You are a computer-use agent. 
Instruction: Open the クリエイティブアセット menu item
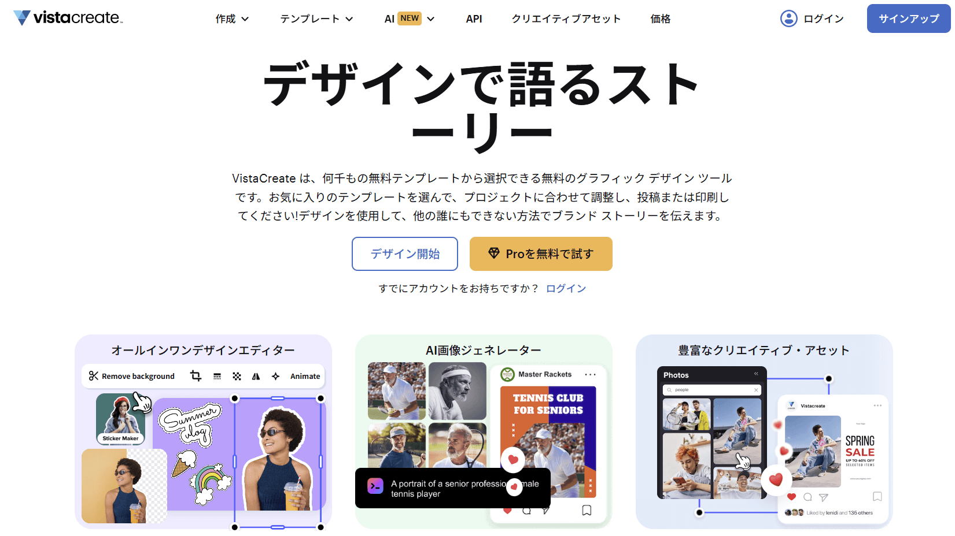coord(566,19)
